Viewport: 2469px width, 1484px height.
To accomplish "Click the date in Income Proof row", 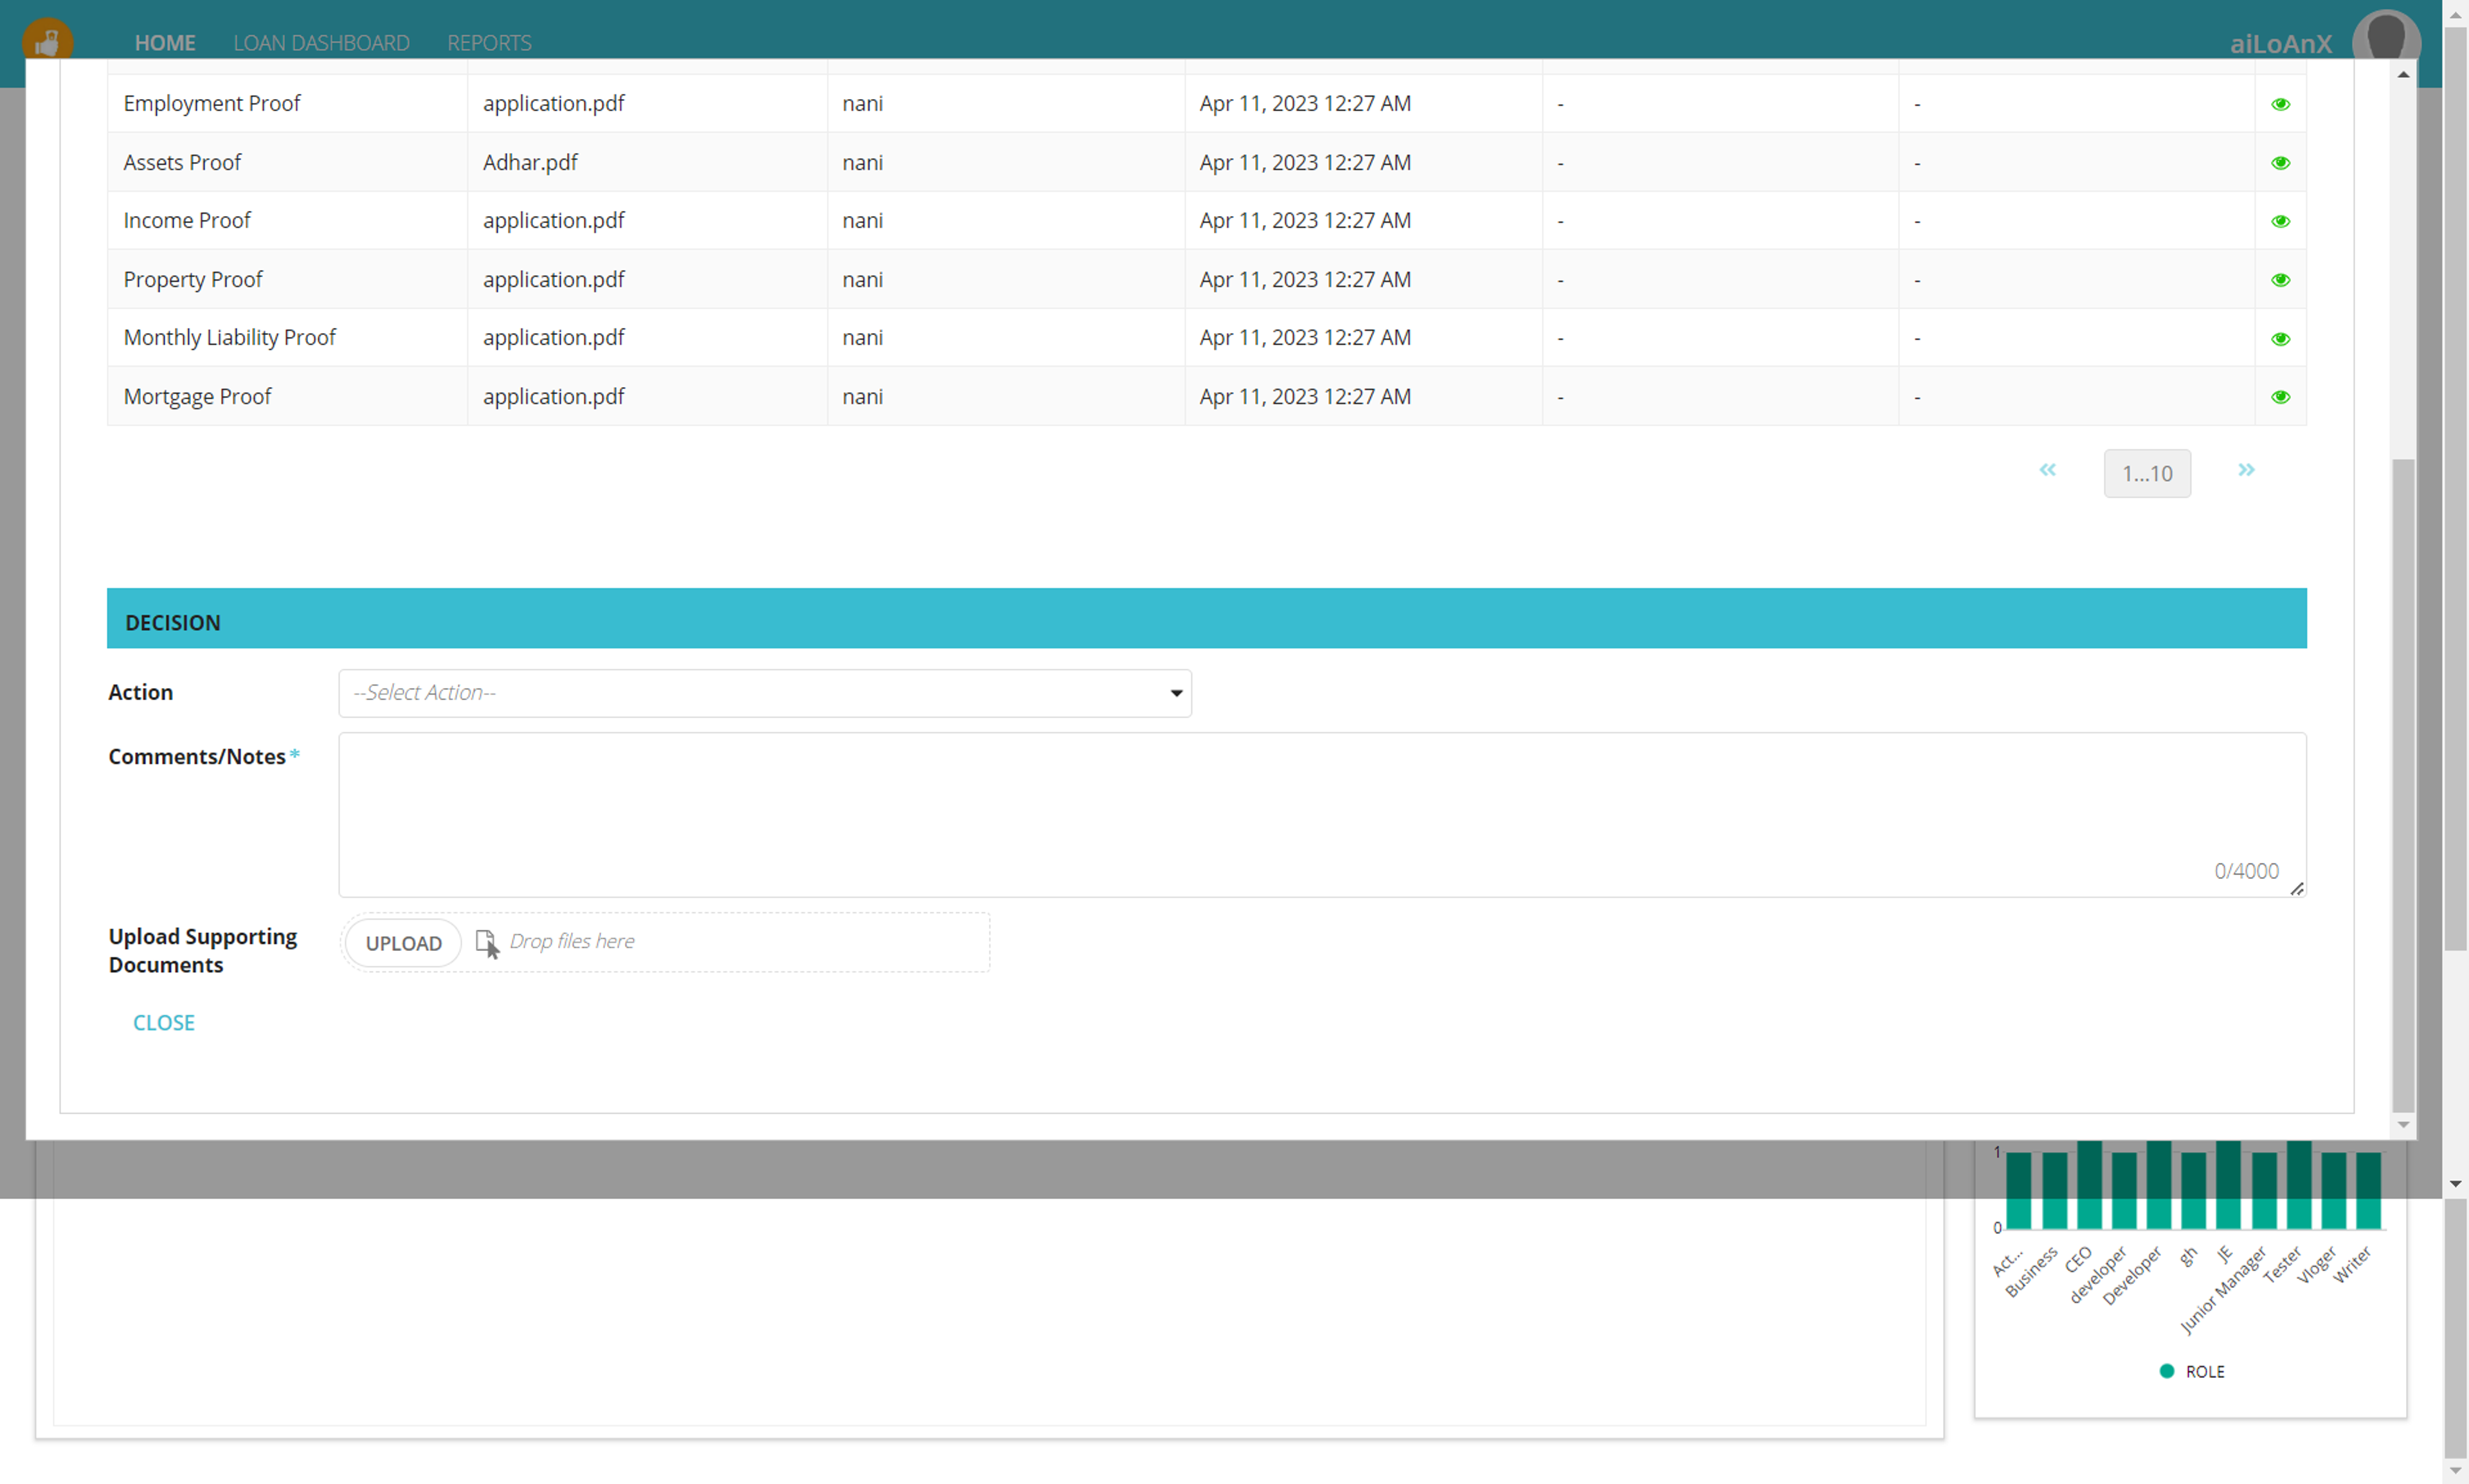I will tap(1305, 220).
